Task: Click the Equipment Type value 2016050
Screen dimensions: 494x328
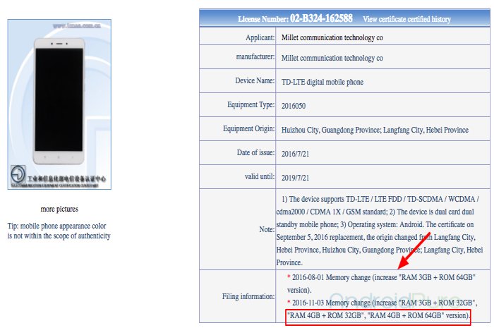Action: (x=294, y=106)
